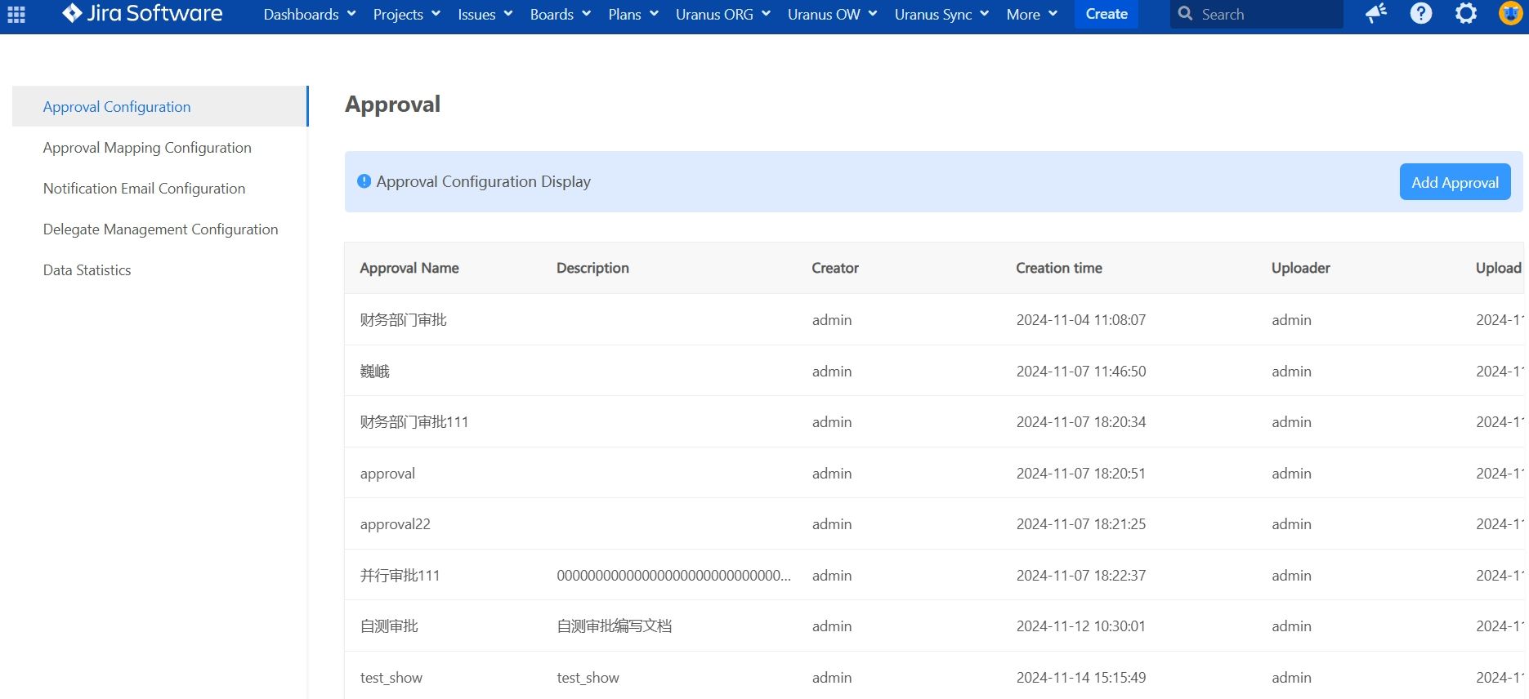
Task: Expand the Issues dropdown
Action: click(x=485, y=14)
